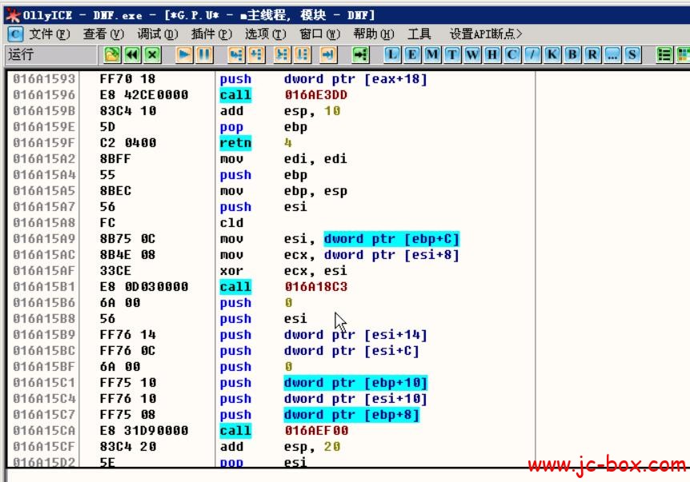Open the 调试(D) menu
This screenshot has width=690, height=482.
[158, 34]
